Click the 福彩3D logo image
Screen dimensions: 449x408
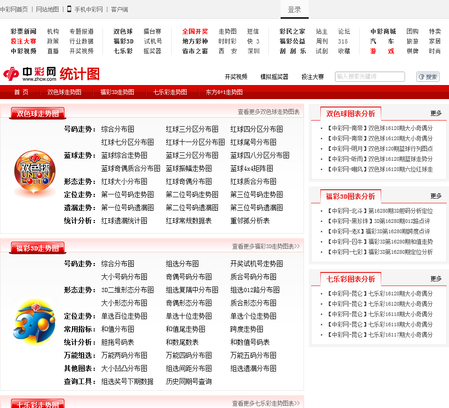pos(34,322)
